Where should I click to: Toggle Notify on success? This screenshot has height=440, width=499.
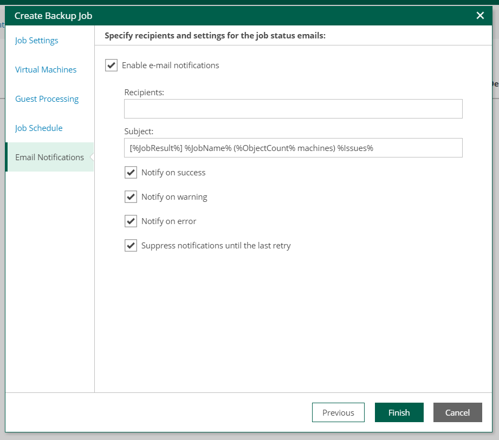(131, 172)
